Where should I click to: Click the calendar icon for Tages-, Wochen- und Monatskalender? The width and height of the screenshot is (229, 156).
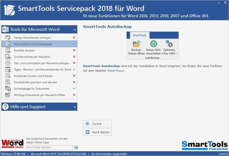(x=8, y=69)
